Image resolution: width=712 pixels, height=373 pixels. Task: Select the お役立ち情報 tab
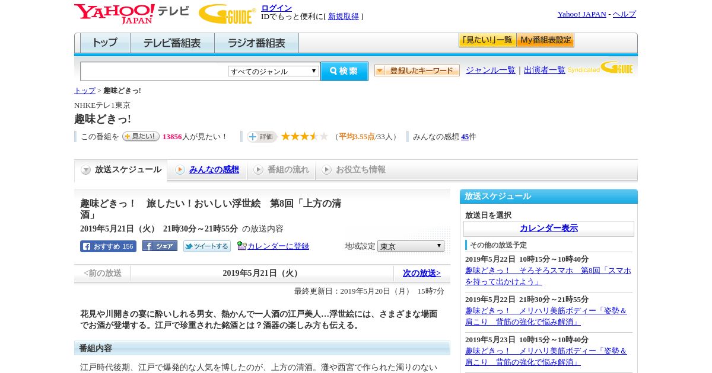coord(354,170)
